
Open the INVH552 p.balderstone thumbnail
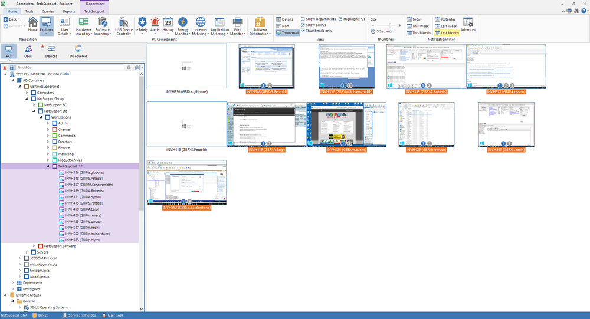tap(186, 182)
